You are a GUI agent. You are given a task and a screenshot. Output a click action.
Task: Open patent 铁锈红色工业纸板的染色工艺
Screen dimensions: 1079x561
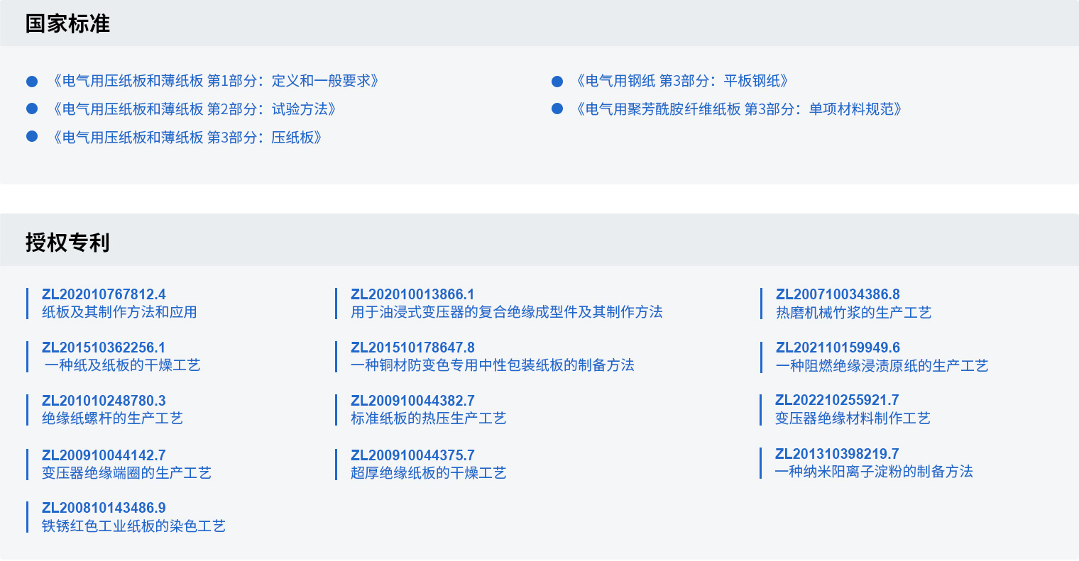click(133, 526)
